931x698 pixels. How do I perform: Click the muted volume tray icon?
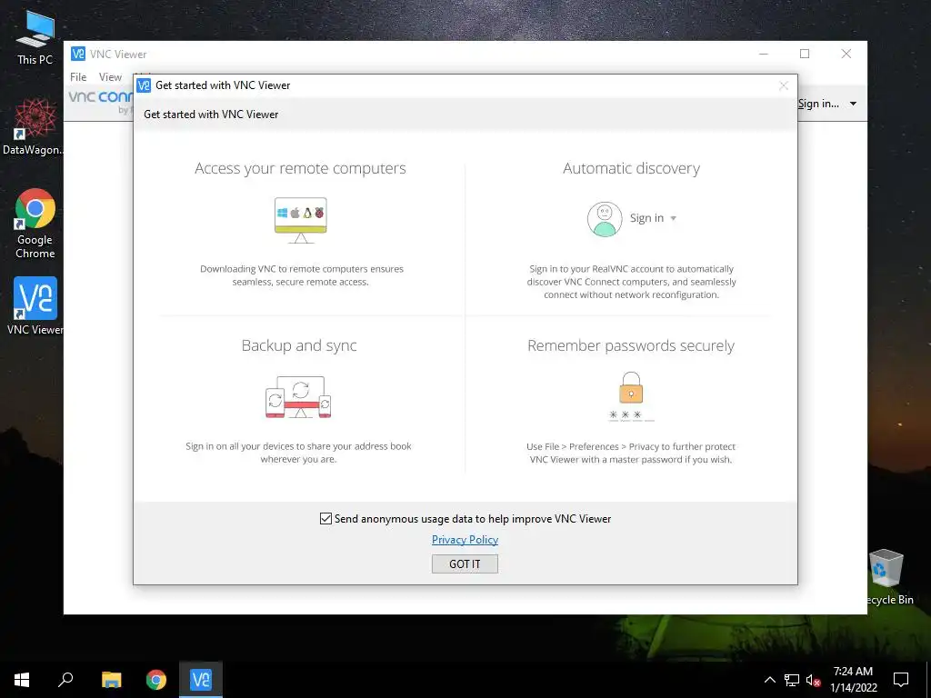(x=814, y=680)
